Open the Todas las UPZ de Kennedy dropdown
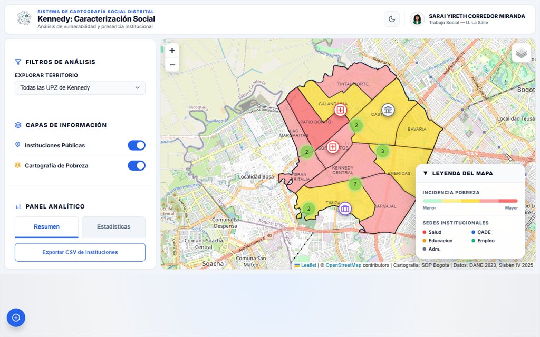Image resolution: width=540 pixels, height=337 pixels. coord(80,88)
